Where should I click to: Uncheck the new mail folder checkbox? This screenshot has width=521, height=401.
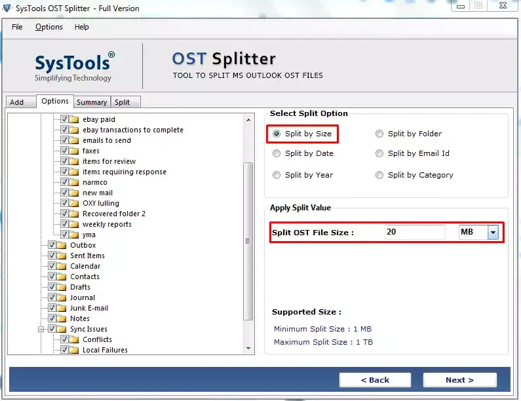(x=64, y=193)
